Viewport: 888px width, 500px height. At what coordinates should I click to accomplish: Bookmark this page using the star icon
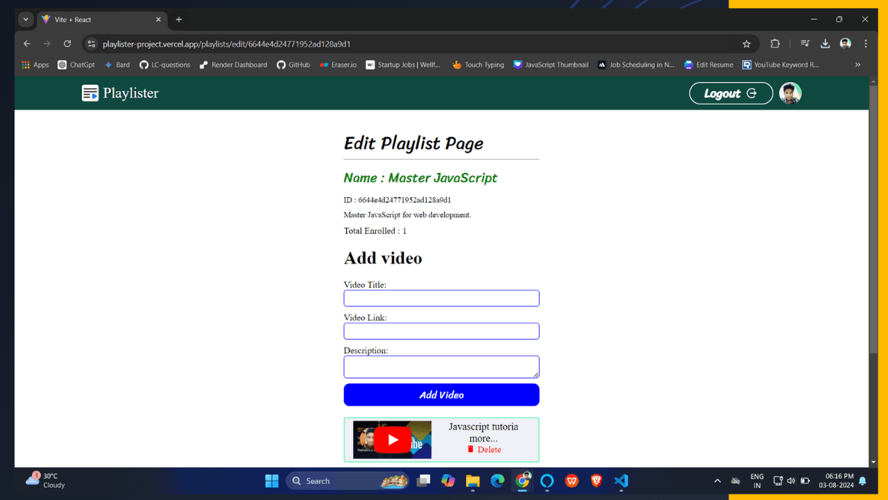coord(747,43)
